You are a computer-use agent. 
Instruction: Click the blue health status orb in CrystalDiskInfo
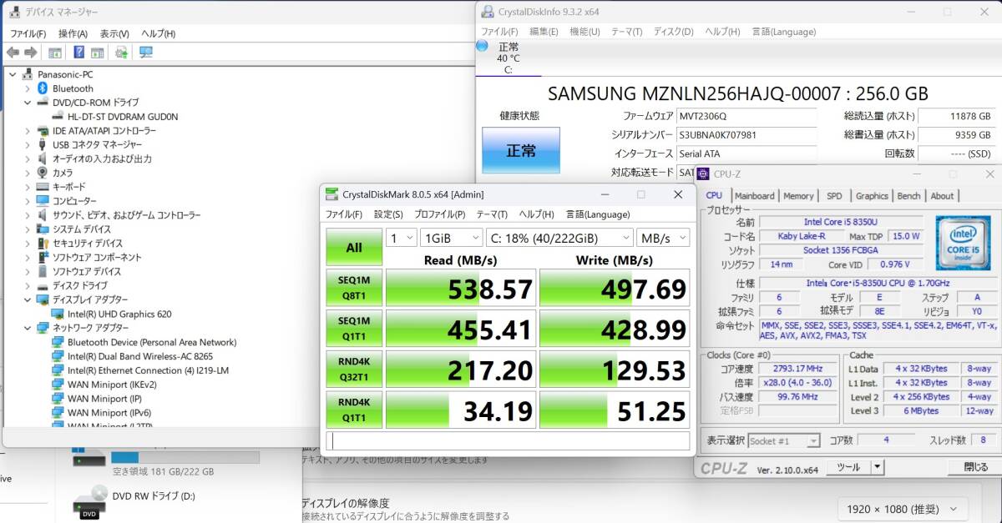click(x=483, y=46)
